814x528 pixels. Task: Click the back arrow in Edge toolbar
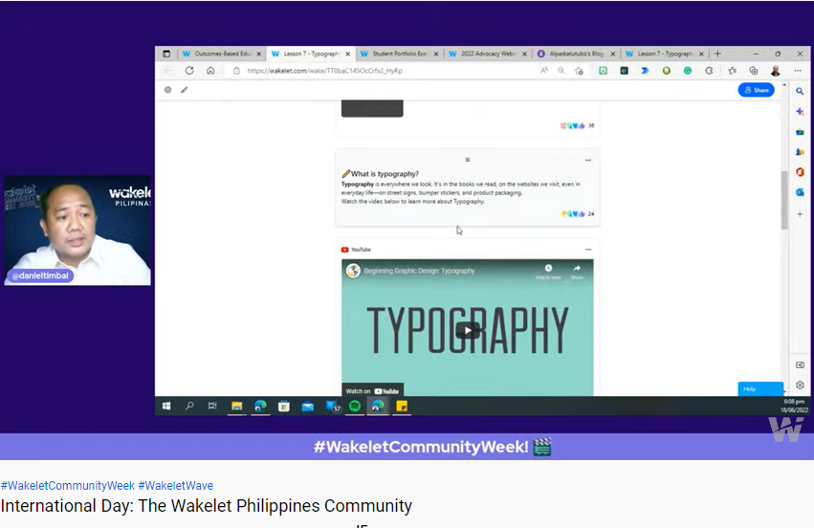point(167,71)
